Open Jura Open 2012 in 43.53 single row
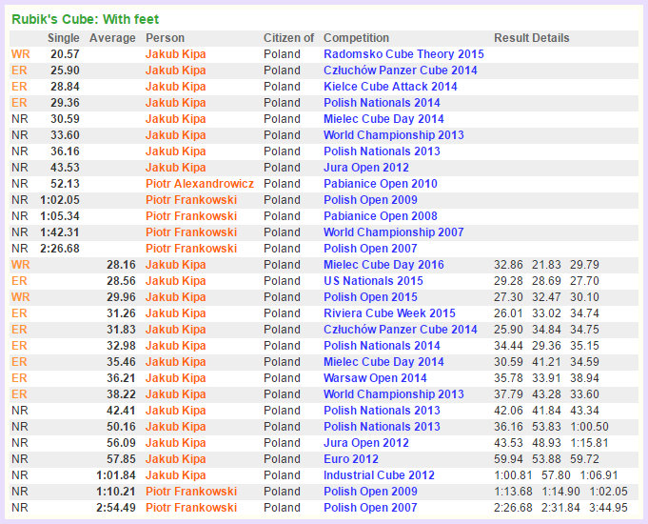This screenshot has height=524, width=648. tap(366, 168)
